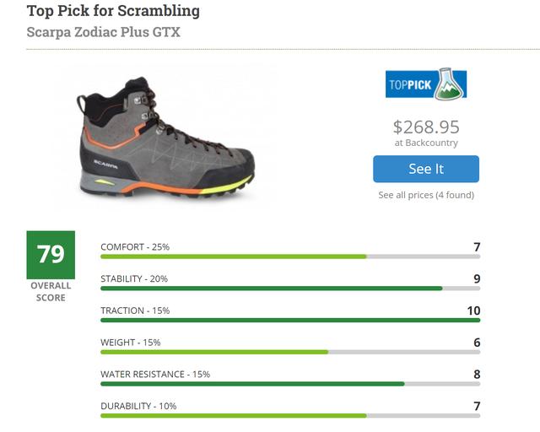
Task: Click the Overall Score label
Action: tap(51, 291)
